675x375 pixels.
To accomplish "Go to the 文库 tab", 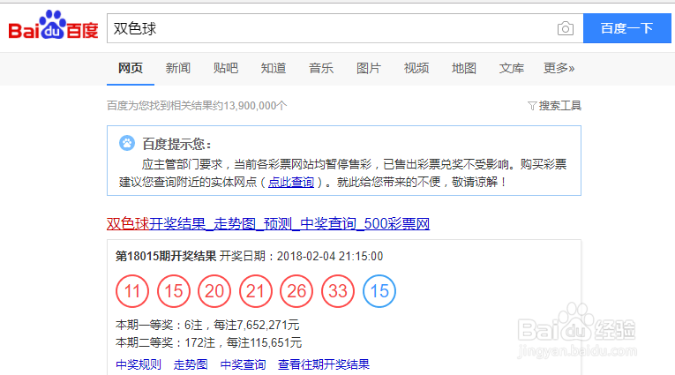I will 512,68.
